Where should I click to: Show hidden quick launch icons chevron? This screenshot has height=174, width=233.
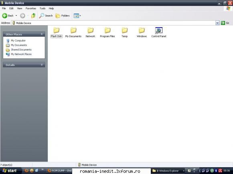pos(43,170)
